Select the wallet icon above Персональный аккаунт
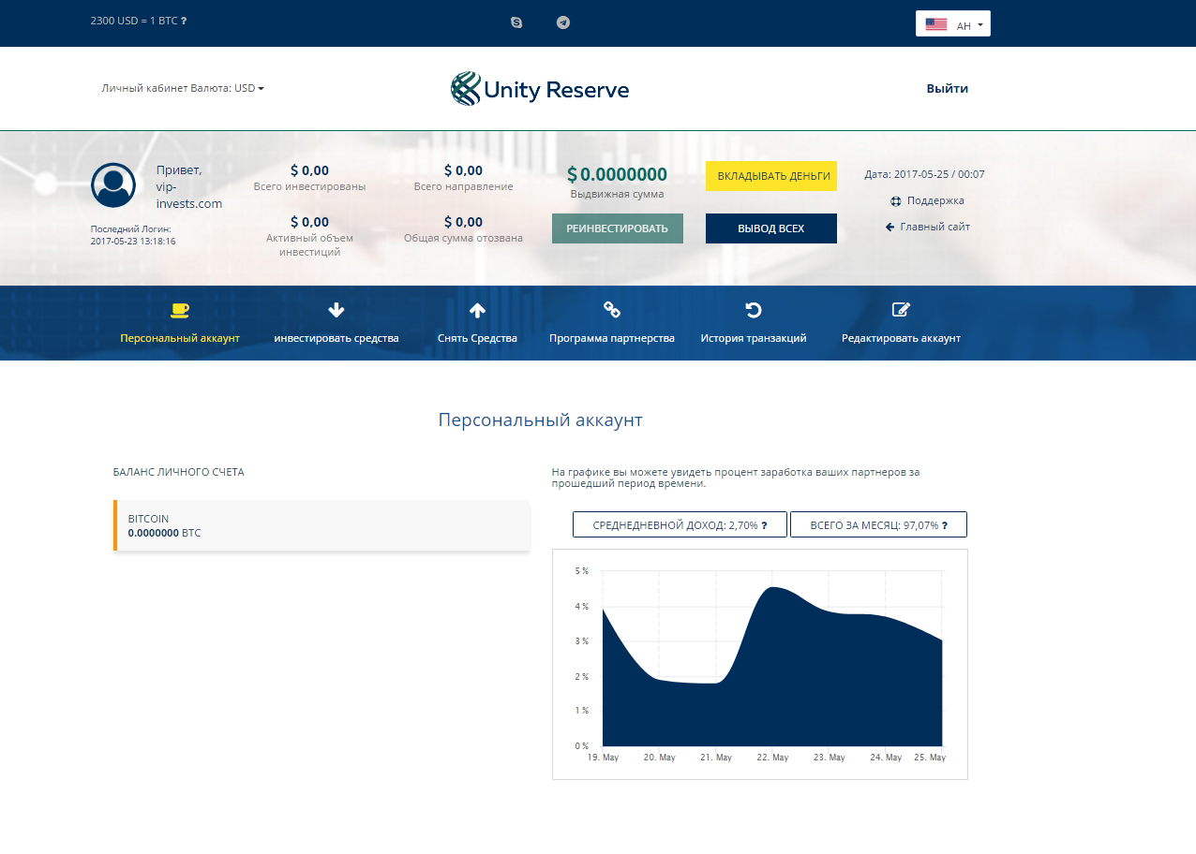This screenshot has height=854, width=1196. tap(181, 308)
